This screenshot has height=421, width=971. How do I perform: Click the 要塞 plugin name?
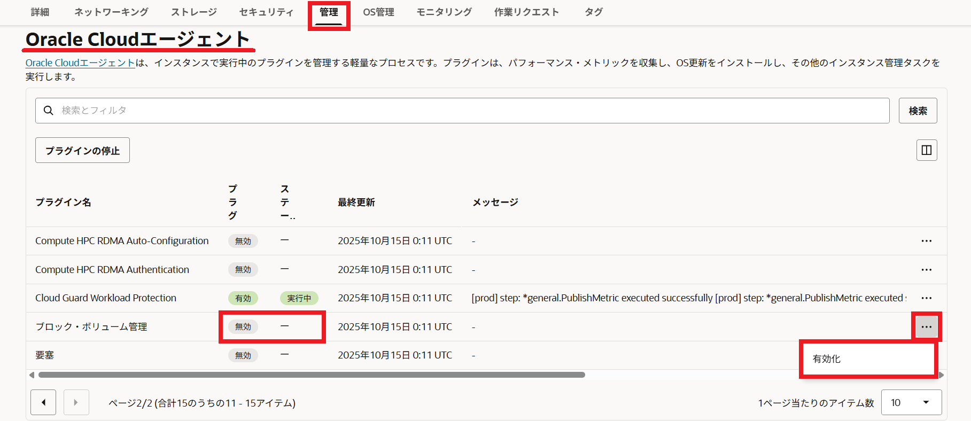[x=45, y=355]
